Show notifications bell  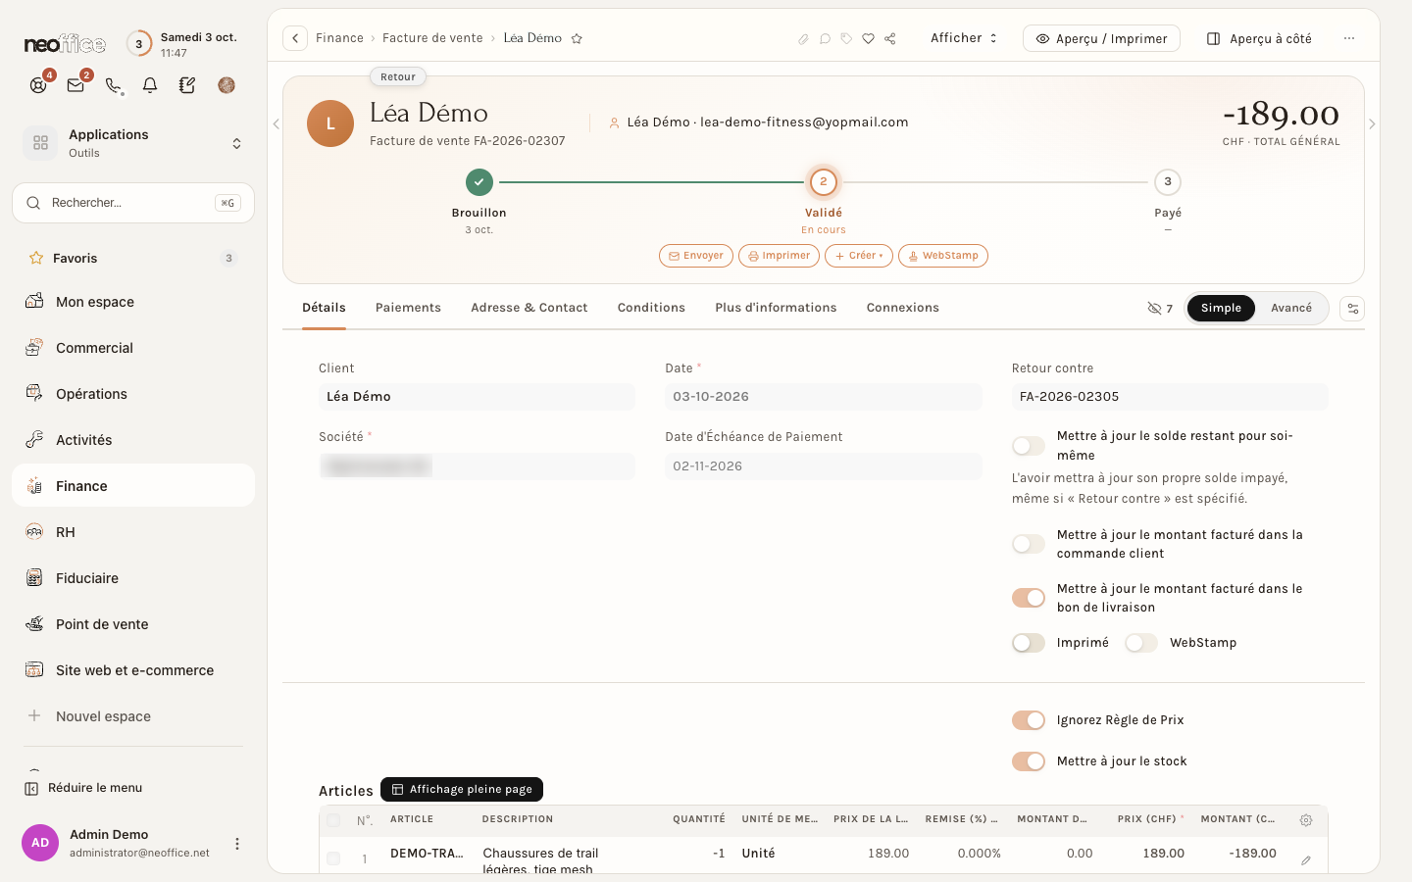[x=150, y=85]
